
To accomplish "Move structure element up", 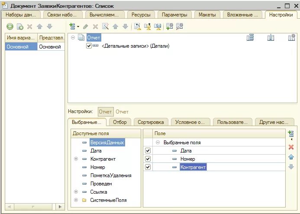I will pos(116,26).
